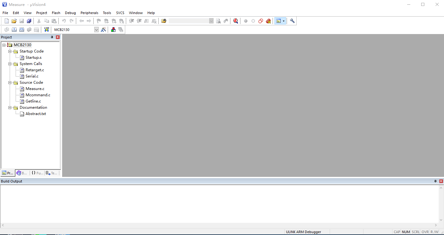This screenshot has height=235, width=444.
Task: Open the Peripherals menu
Action: pos(89,13)
